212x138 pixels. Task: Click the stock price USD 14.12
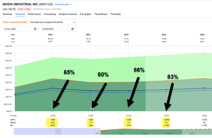tap(9, 9)
